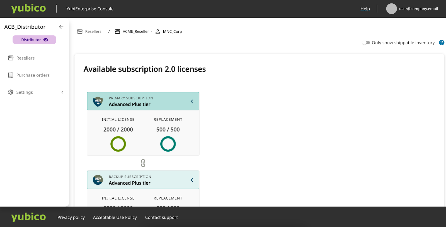Image resolution: width=446 pixels, height=227 pixels.
Task: Click the back arrow beside ACB_Distributor
Action: tap(61, 27)
